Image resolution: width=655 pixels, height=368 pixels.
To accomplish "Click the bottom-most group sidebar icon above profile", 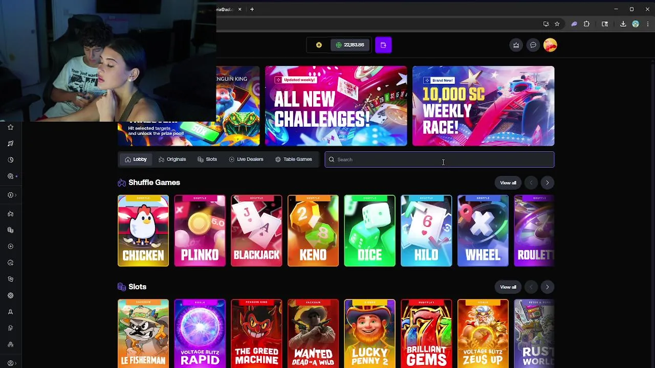I will point(10,344).
